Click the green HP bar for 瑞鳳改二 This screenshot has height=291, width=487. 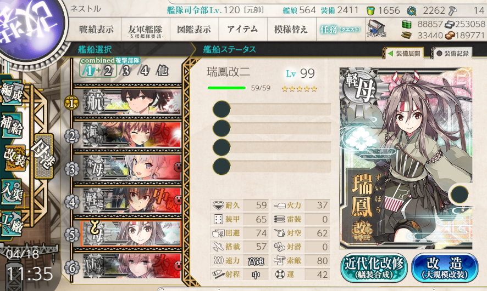point(226,88)
